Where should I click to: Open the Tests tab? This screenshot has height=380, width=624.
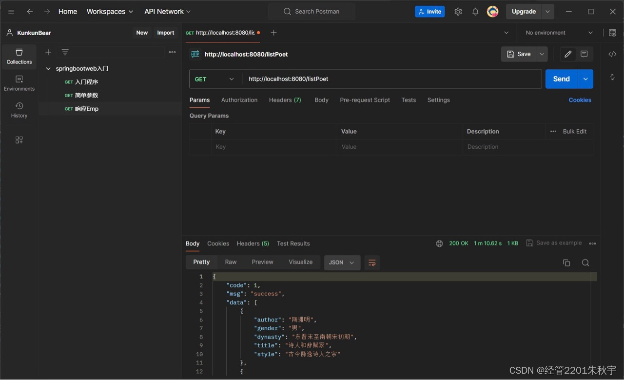(x=409, y=100)
